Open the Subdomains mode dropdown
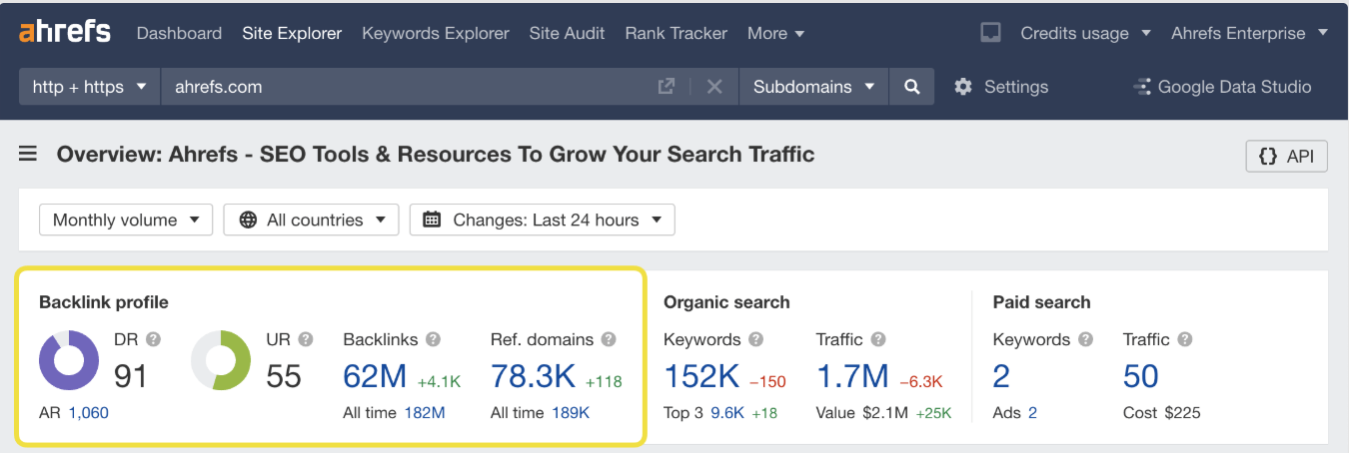The width and height of the screenshot is (1349, 453). (x=813, y=87)
